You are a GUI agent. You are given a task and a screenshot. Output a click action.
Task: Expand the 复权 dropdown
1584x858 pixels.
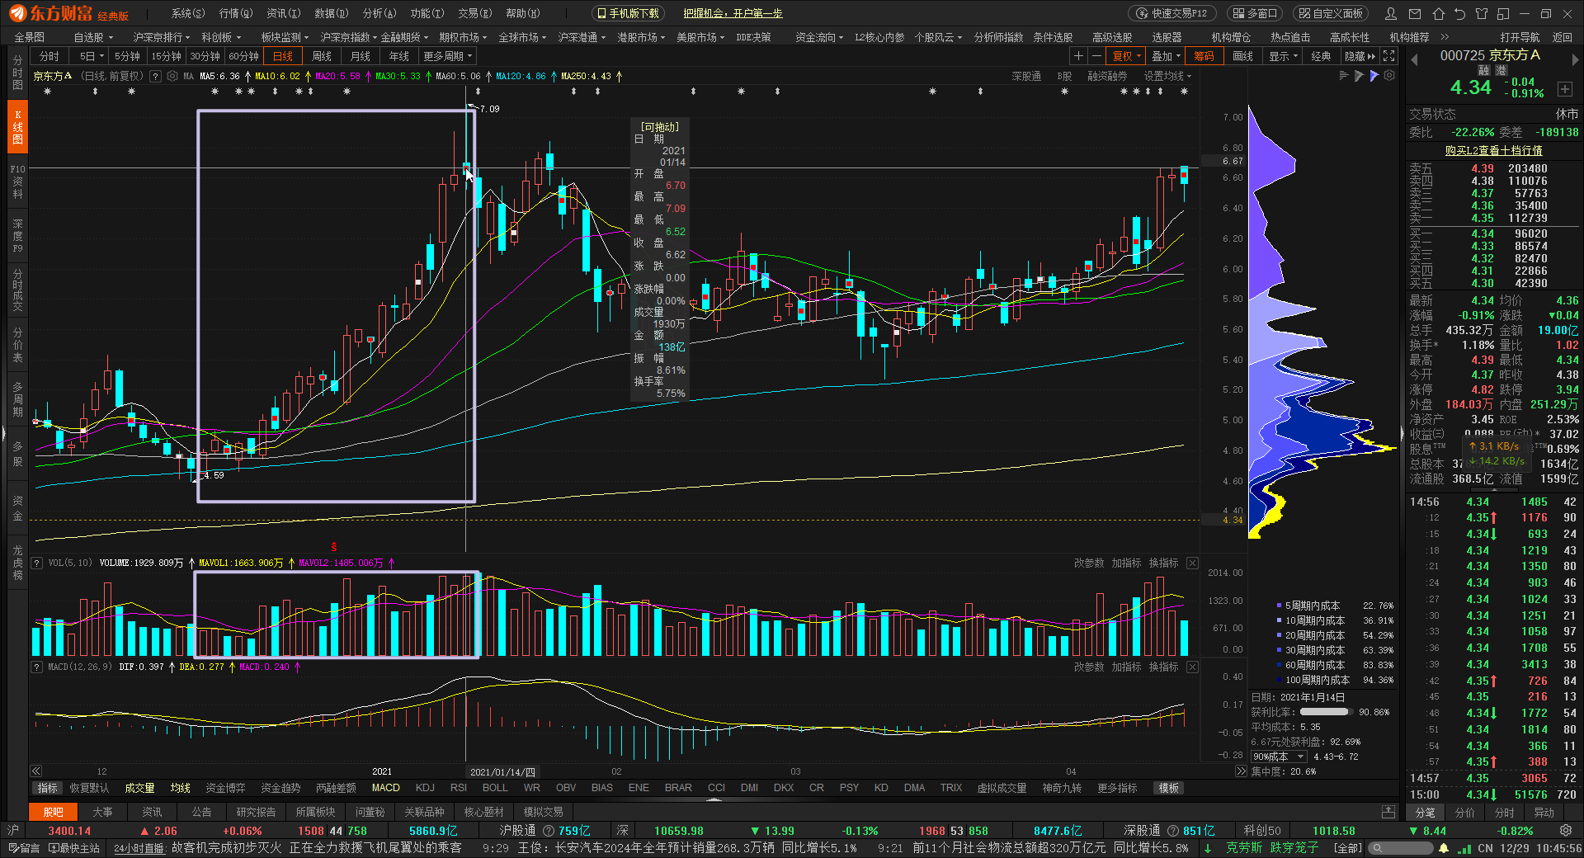pyautogui.click(x=1126, y=56)
